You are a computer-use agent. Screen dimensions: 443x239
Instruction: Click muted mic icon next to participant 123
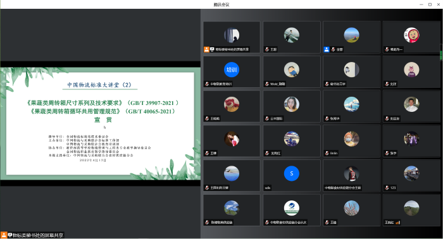click(387, 188)
